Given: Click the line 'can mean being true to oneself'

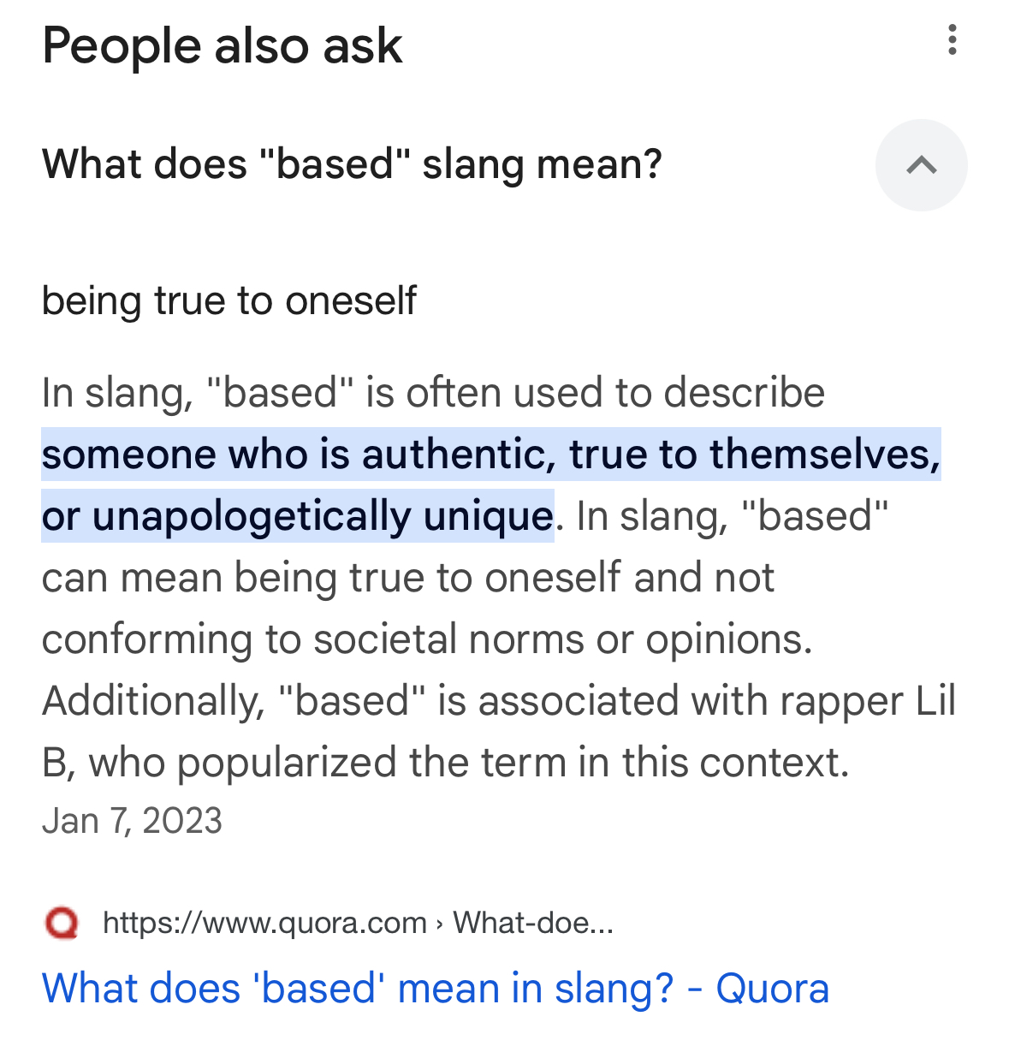Looking at the screenshot, I should pos(407,578).
